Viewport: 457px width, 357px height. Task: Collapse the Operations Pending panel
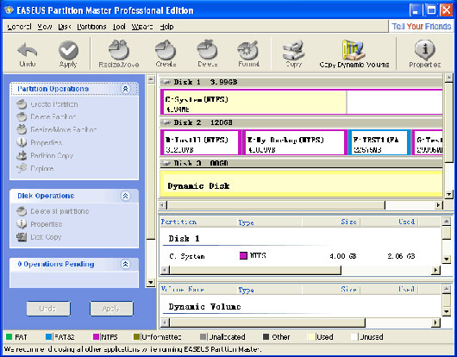(125, 265)
